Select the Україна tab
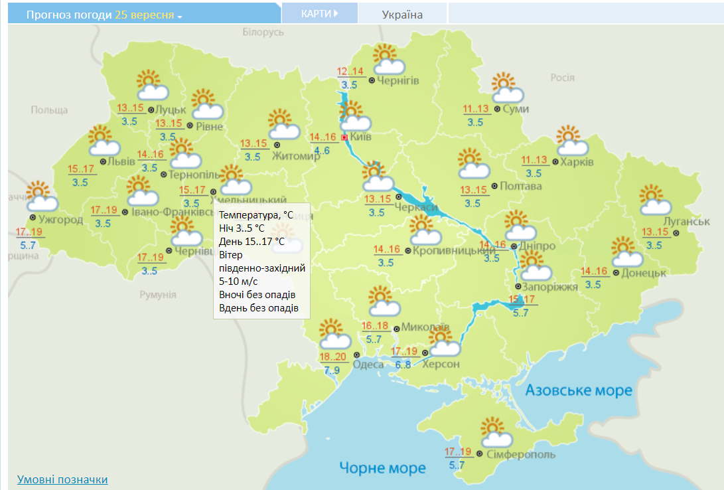Screen dimensions: 724x490 tap(402, 15)
